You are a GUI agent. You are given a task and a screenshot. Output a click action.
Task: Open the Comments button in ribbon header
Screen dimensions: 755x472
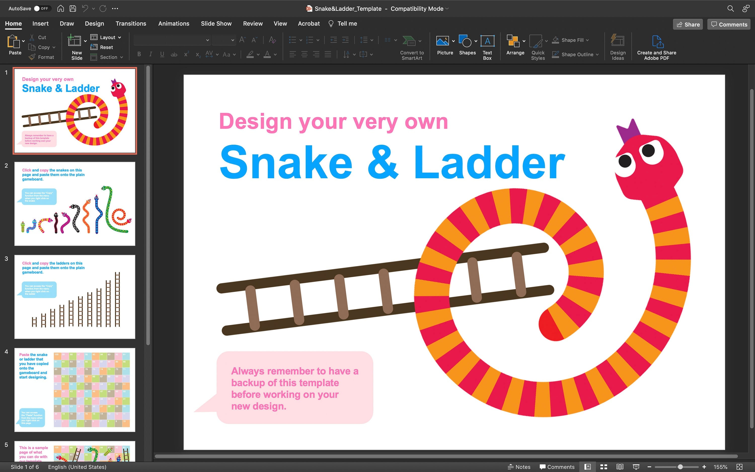tap(729, 24)
